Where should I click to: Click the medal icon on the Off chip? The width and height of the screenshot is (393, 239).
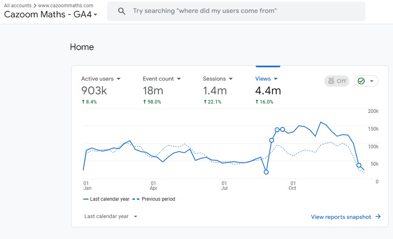pyautogui.click(x=331, y=81)
